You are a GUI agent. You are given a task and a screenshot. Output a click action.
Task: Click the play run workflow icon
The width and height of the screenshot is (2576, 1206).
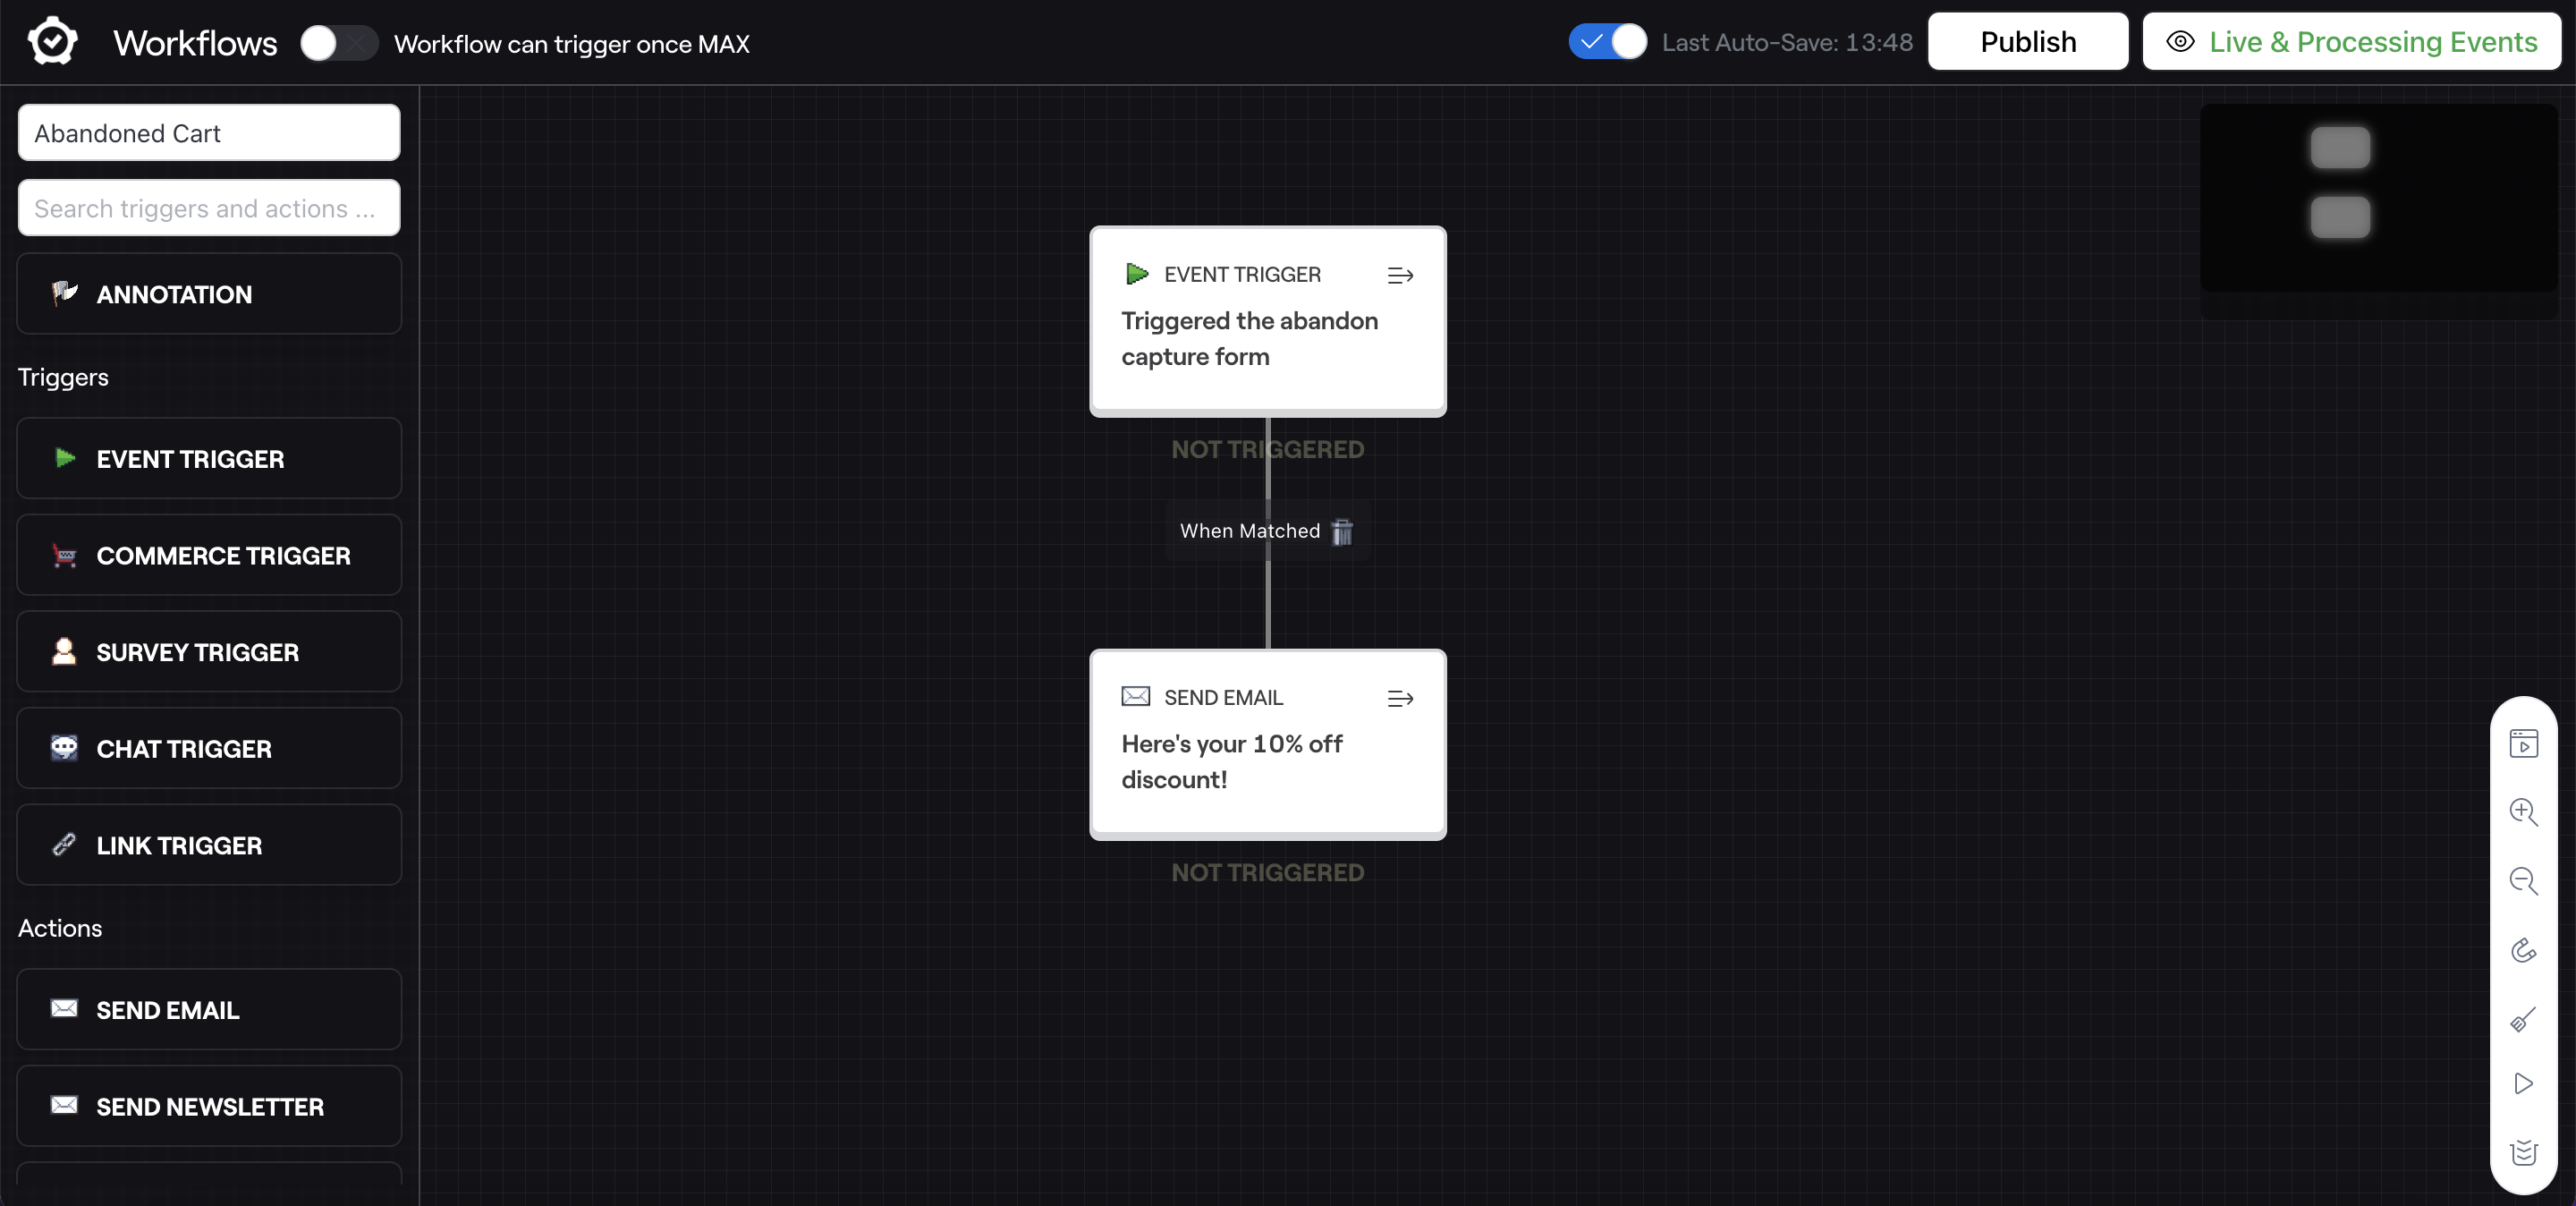[2523, 1084]
